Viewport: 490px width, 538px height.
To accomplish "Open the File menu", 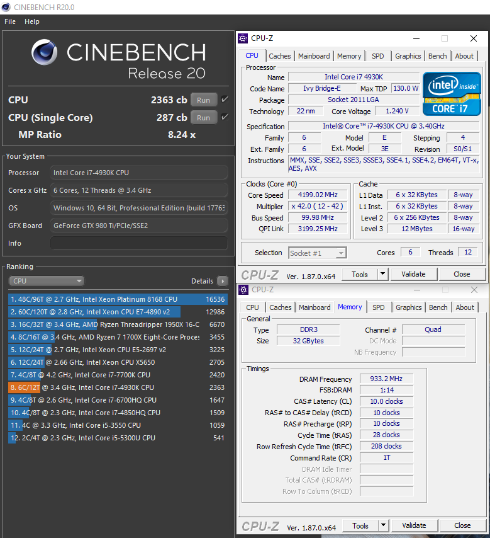I will [10, 21].
